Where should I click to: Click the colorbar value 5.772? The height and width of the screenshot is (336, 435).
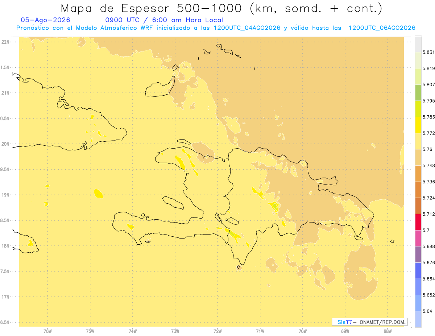tap(429, 133)
